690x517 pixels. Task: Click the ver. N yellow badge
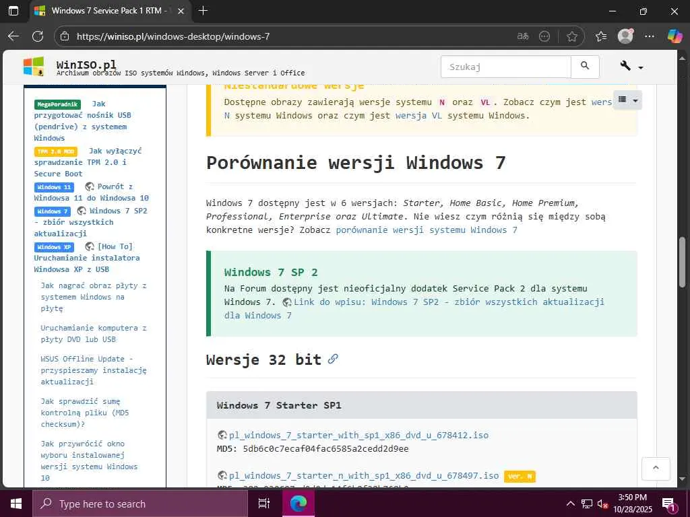[x=520, y=476]
